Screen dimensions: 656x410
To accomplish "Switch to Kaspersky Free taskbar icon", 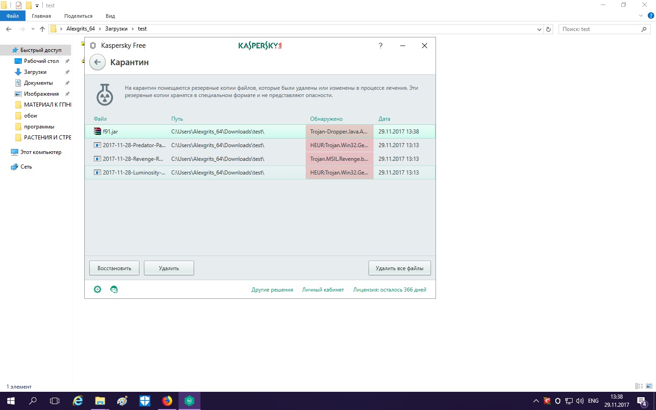I will click(x=190, y=401).
